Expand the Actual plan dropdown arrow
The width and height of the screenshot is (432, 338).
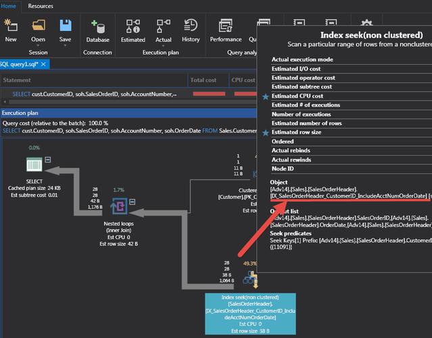click(x=164, y=46)
